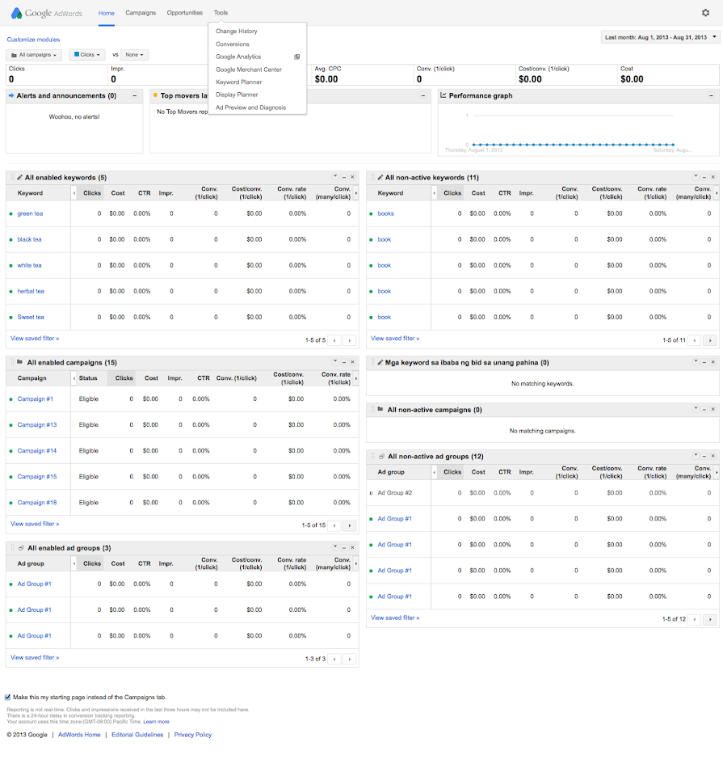Click the blue color swatch in the Clicks button
The height and width of the screenshot is (759, 723).
coord(78,53)
